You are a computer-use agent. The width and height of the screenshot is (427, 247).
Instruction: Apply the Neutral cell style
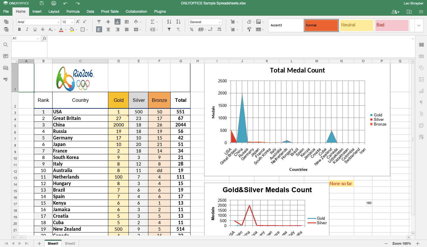click(356, 25)
